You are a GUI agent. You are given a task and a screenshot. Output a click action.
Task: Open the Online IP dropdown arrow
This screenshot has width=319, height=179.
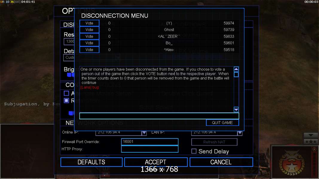point(144,133)
